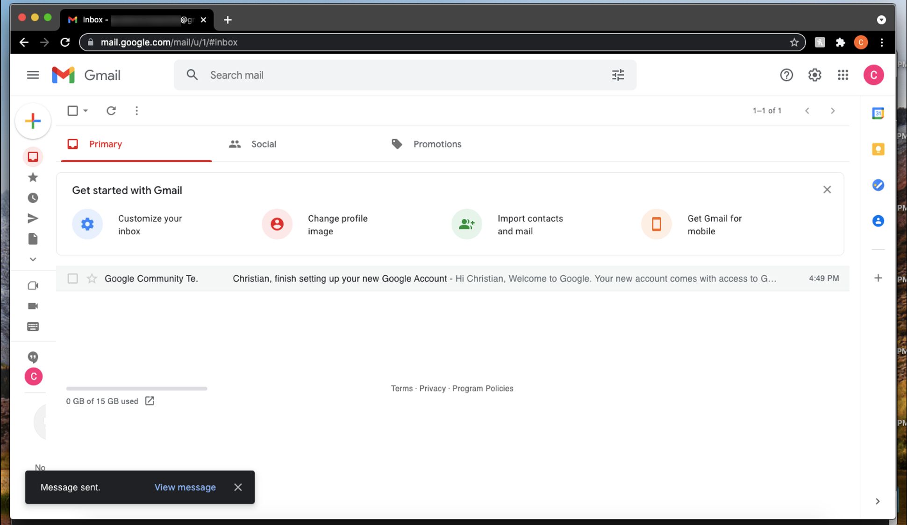Open the Chrome profile avatar

861,42
